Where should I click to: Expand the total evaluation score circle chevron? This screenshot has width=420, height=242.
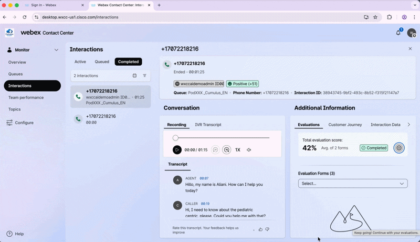point(399,148)
